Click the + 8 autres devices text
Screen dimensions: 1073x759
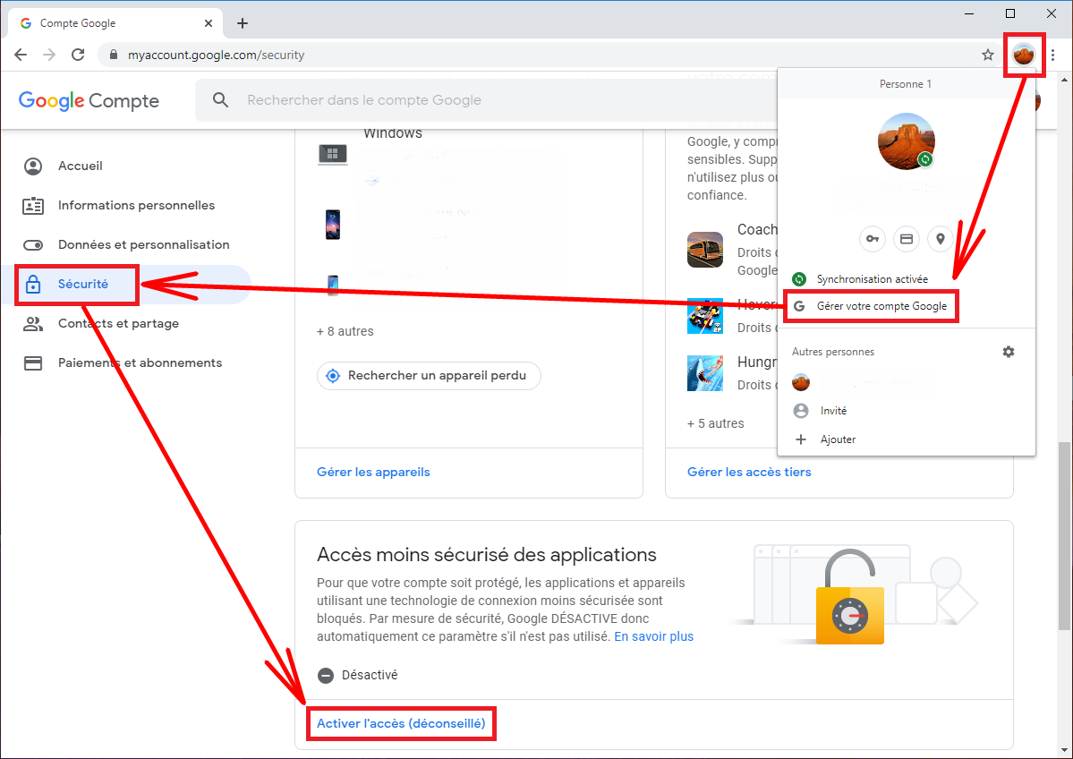tap(345, 331)
